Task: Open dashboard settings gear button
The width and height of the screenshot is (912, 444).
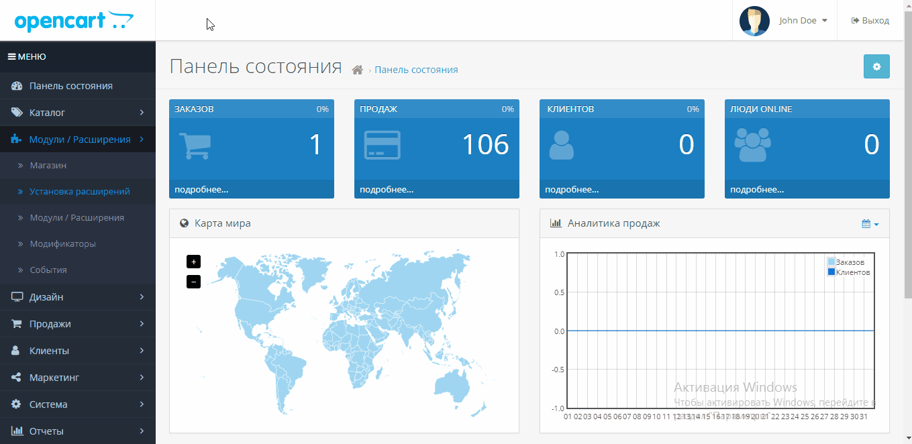Action: [876, 66]
